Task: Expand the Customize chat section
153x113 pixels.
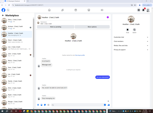Action: pos(131,37)
